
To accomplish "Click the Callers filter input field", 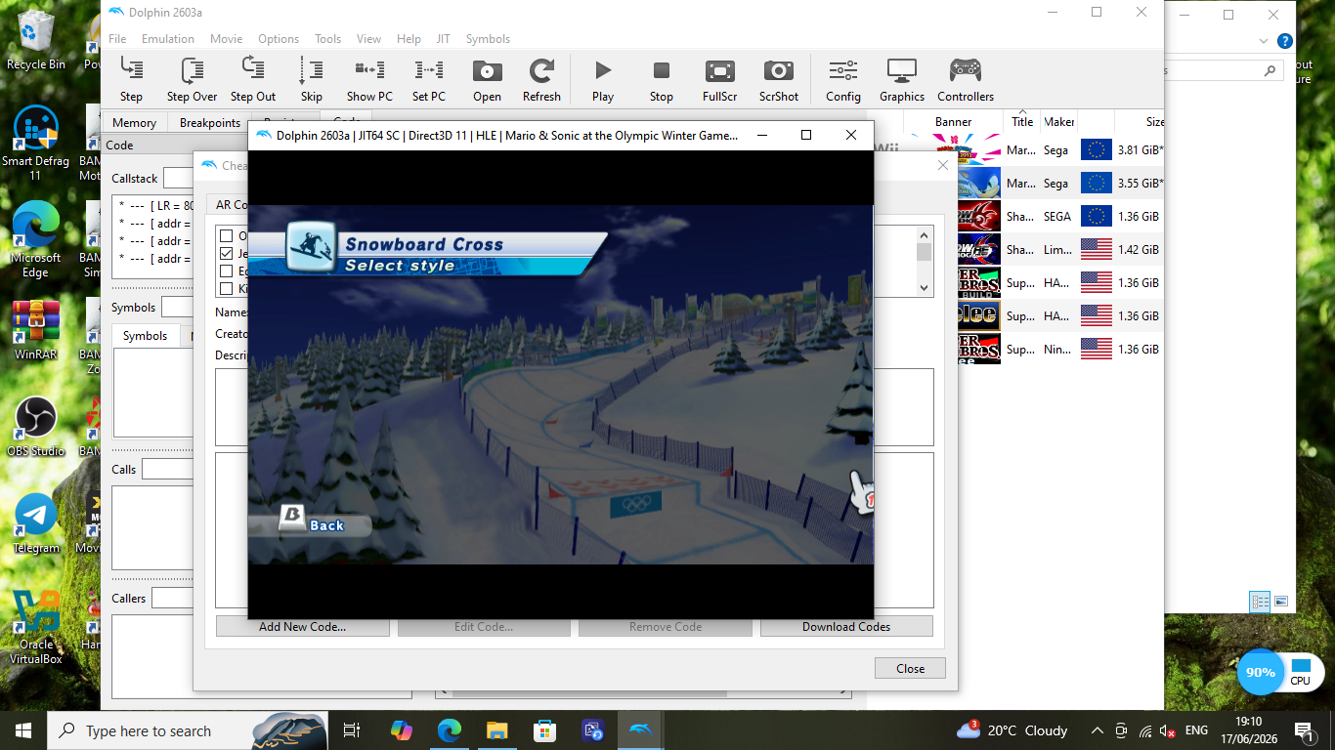I will pyautogui.click(x=173, y=598).
